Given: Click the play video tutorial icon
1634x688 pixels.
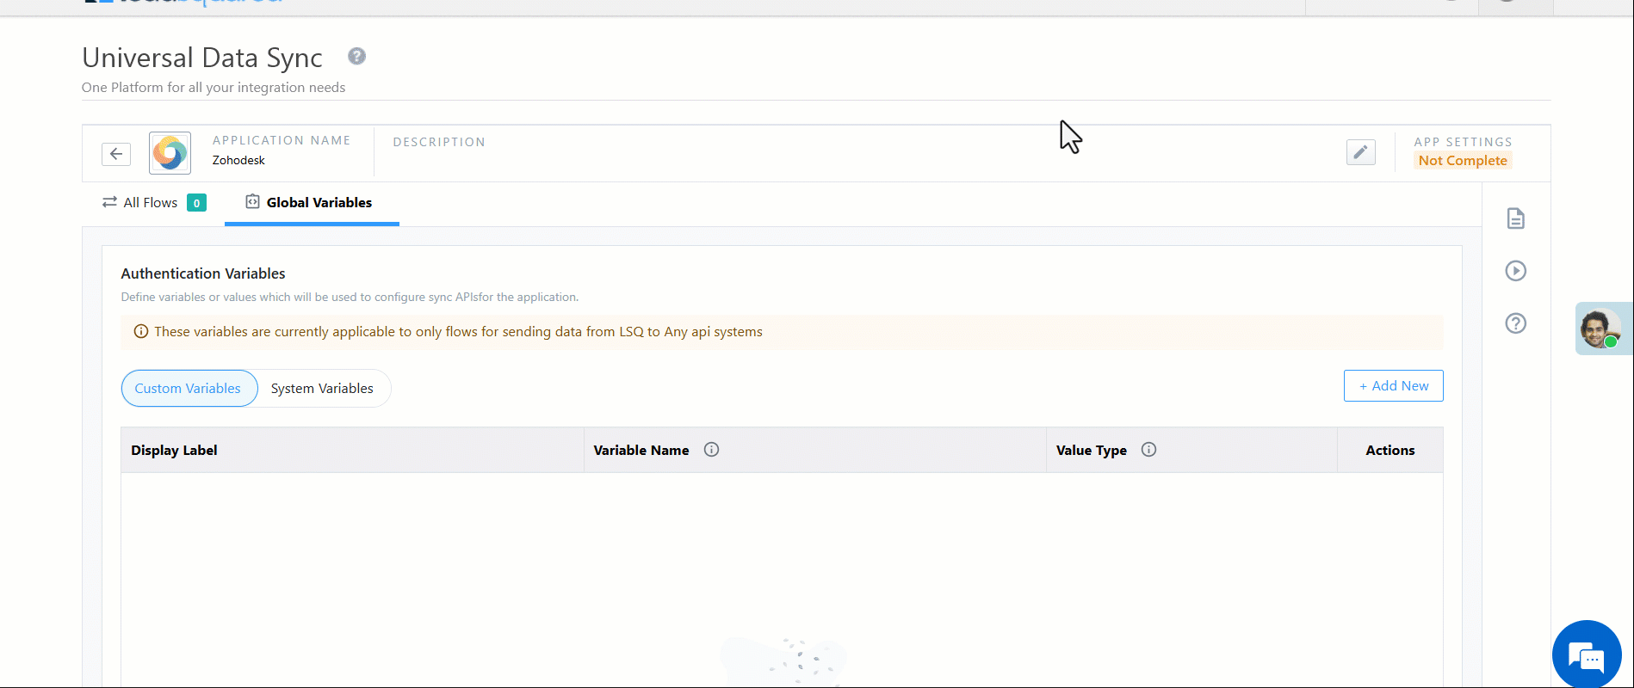Looking at the screenshot, I should [1515, 271].
